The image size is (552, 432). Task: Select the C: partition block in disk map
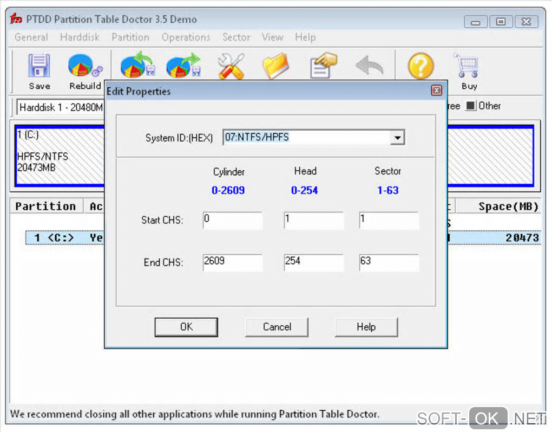click(60, 156)
